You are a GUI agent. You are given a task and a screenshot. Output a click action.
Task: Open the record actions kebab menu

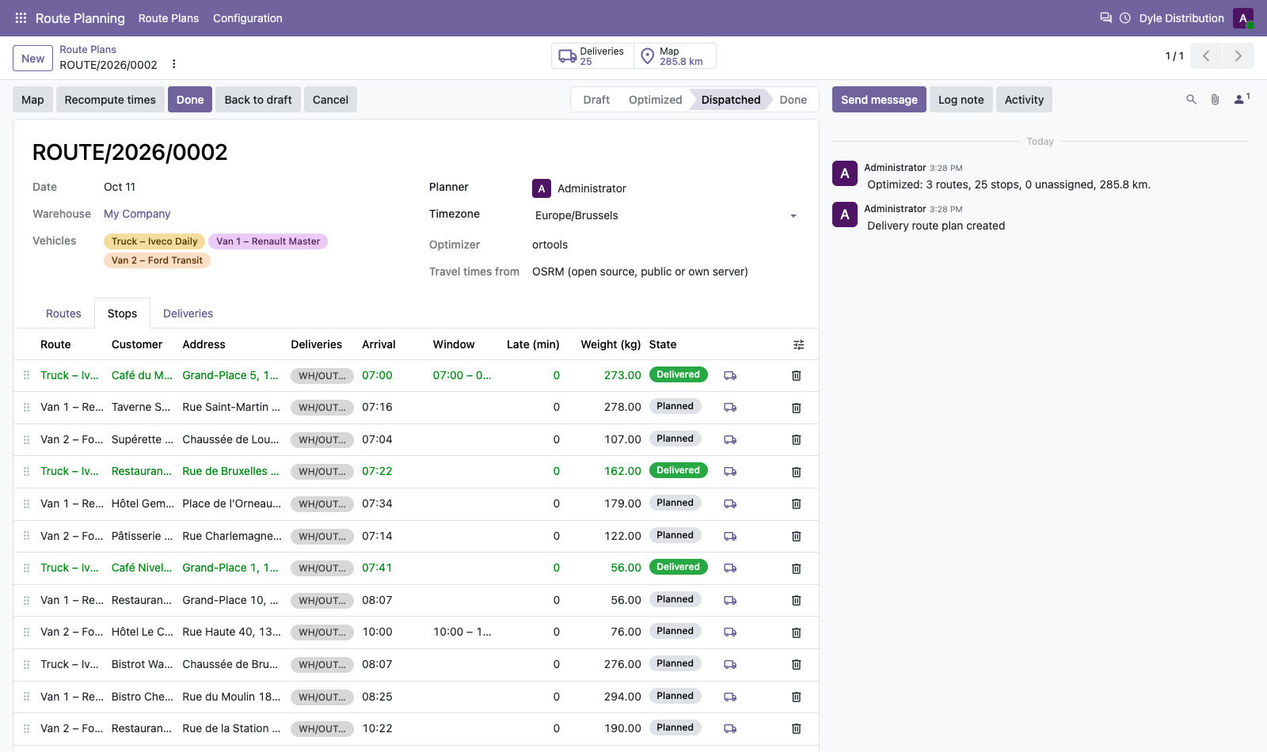174,64
